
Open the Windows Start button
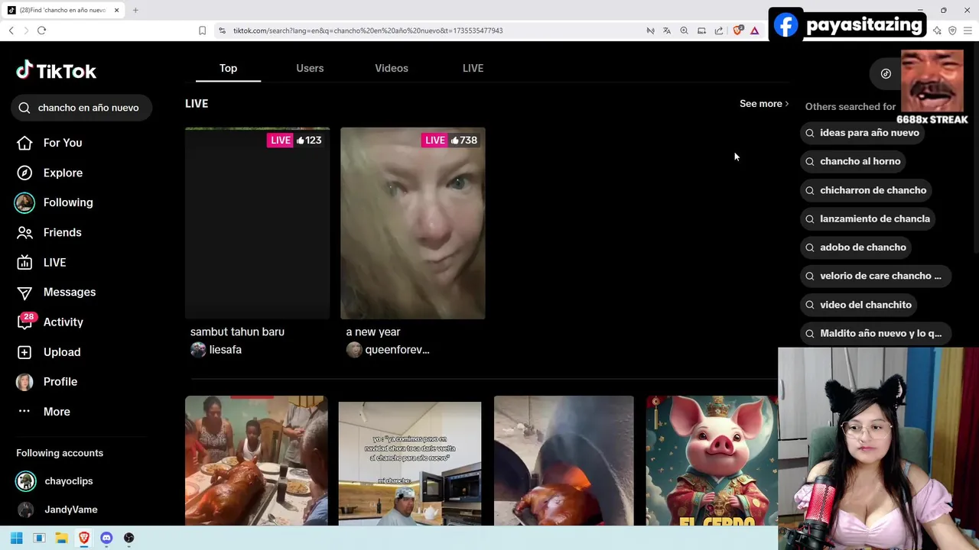[x=17, y=538]
